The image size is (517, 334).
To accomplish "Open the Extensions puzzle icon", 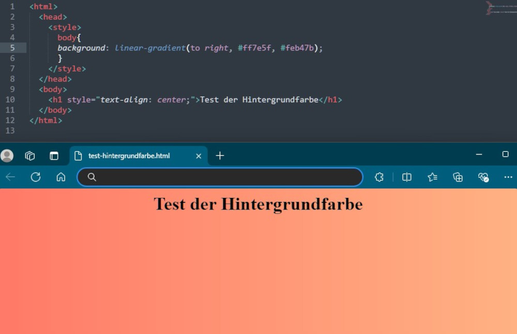I will click(379, 177).
